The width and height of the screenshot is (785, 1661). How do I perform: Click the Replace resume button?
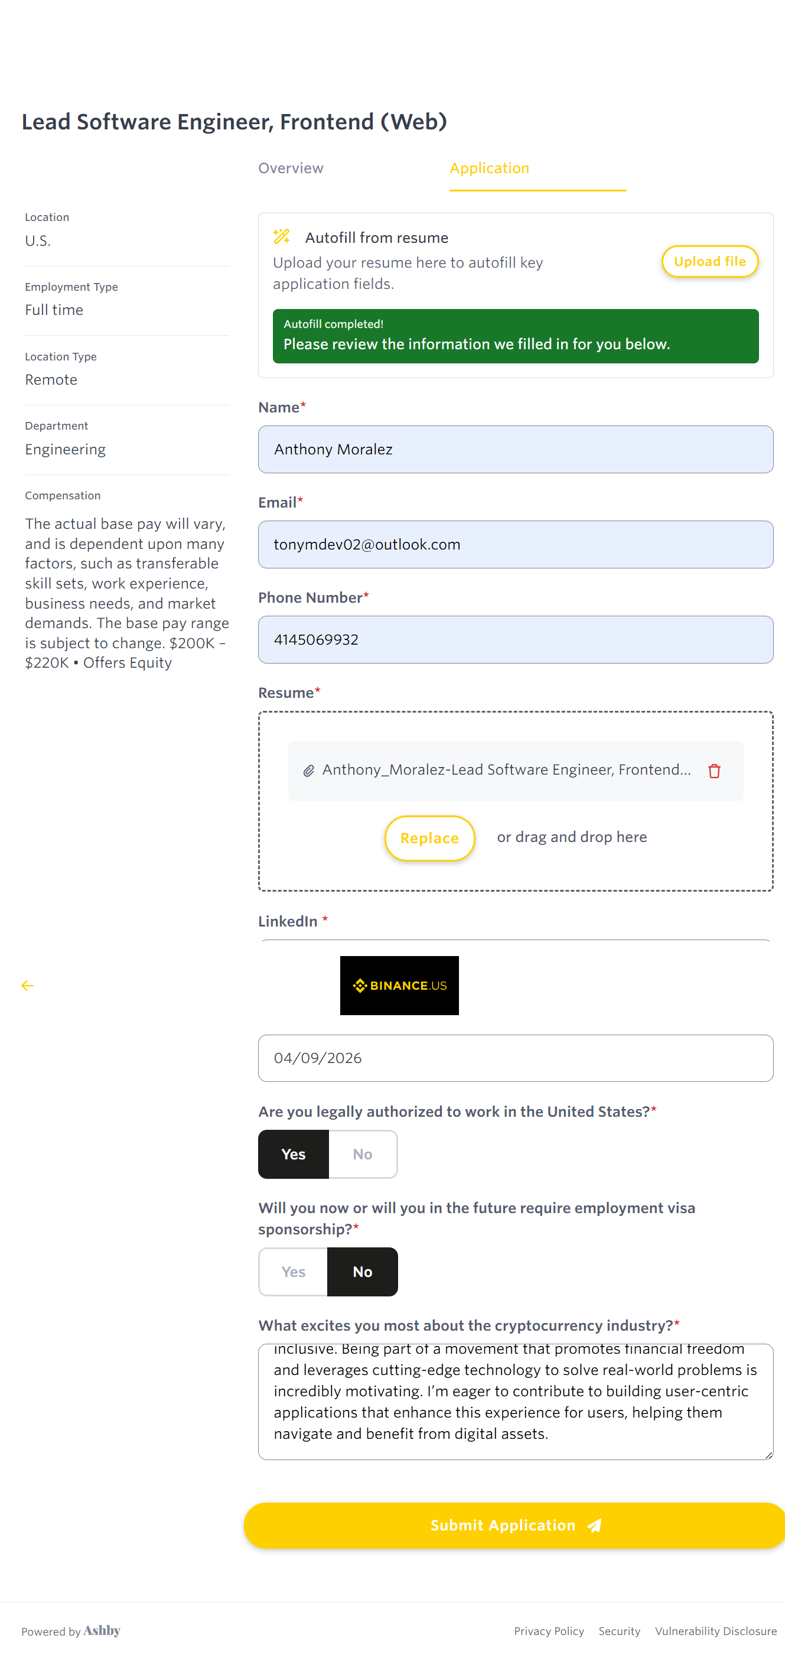pos(429,838)
